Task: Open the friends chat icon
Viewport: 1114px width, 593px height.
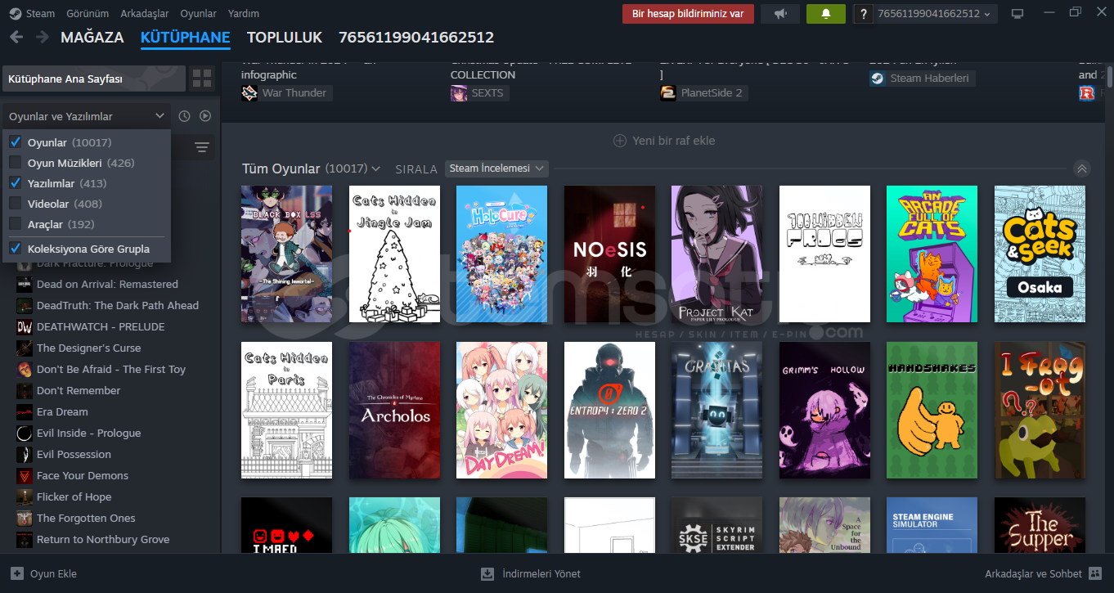Action: point(1096,573)
